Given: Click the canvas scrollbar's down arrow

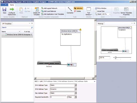Looking at the screenshot, I should (95, 76).
